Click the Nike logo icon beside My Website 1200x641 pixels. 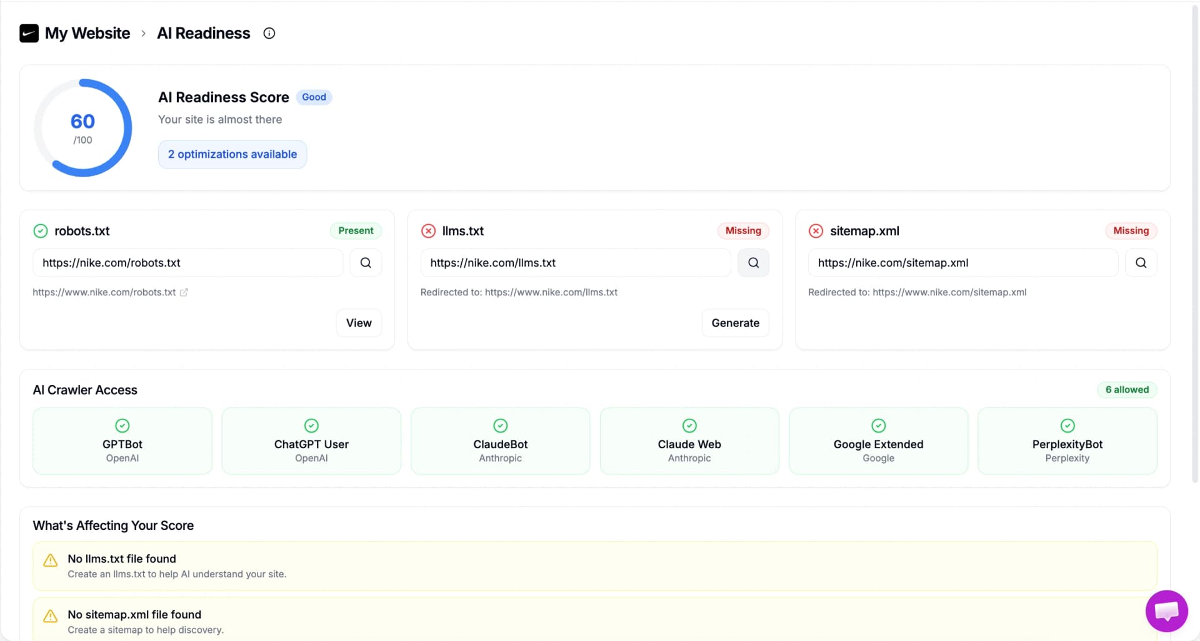pos(29,33)
